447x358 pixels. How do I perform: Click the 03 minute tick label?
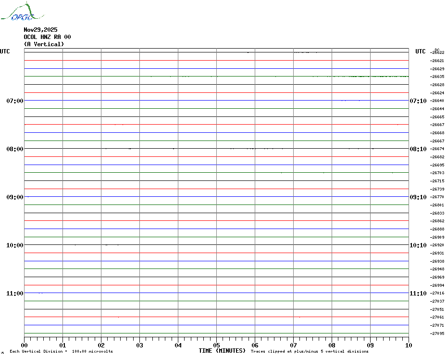[140, 345]
